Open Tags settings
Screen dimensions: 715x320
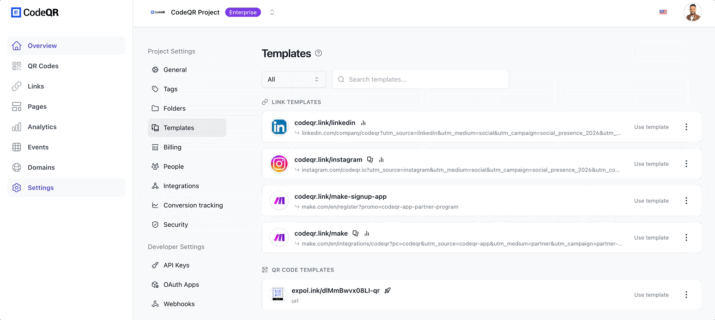[x=187, y=89]
